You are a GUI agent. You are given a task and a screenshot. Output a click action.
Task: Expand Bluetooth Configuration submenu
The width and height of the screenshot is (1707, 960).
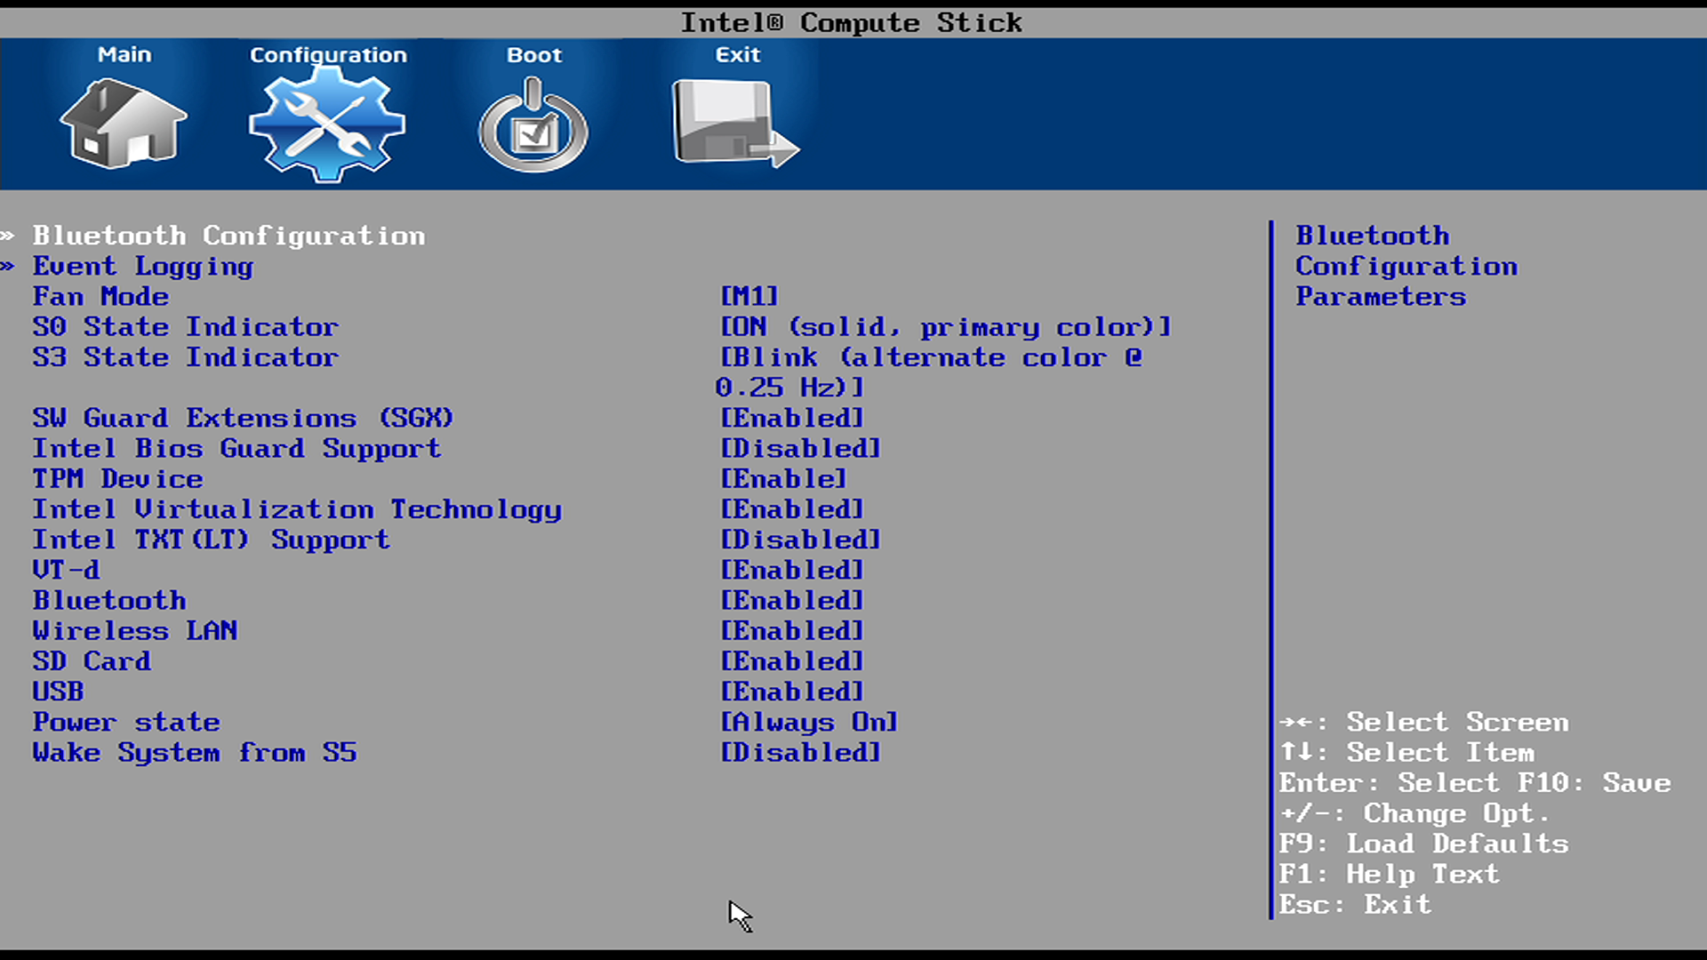[x=228, y=236]
